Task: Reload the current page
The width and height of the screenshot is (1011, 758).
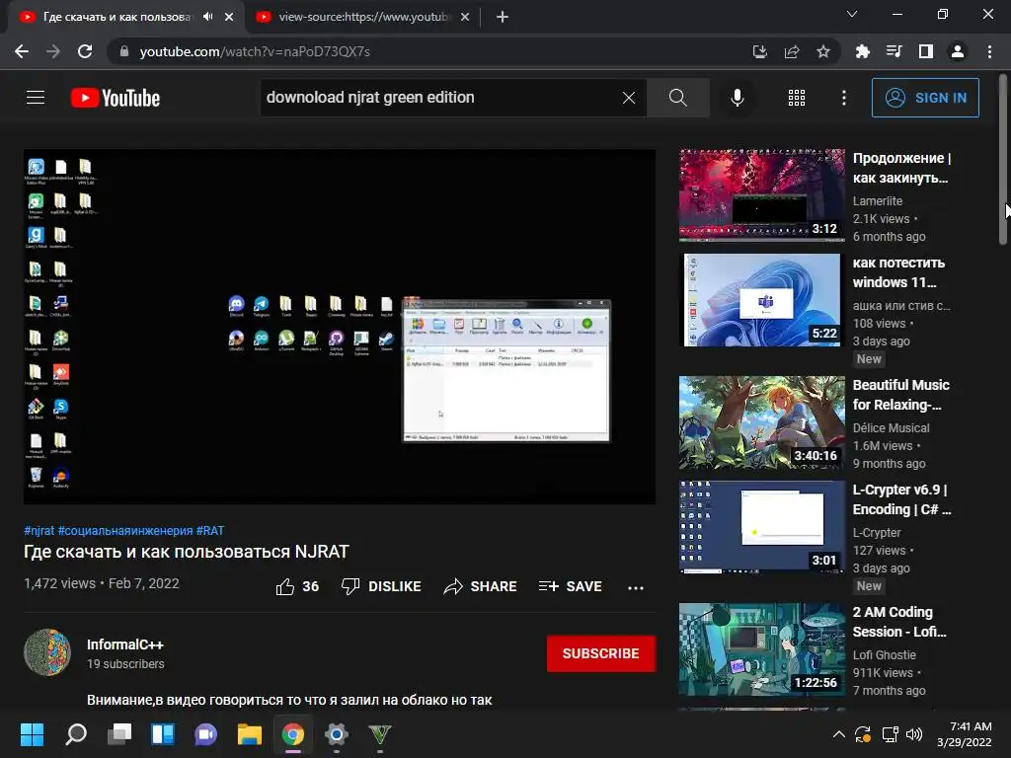Action: point(85,51)
